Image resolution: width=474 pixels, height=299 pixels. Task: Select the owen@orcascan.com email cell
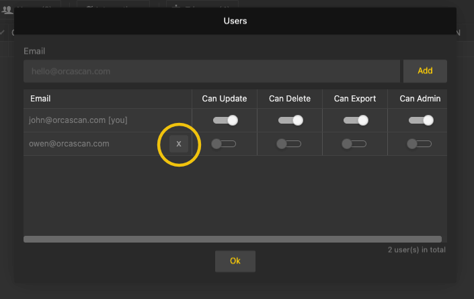pyautogui.click(x=69, y=144)
